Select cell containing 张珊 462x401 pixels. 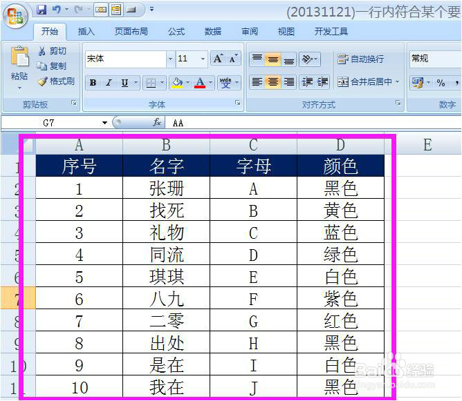click(x=166, y=188)
